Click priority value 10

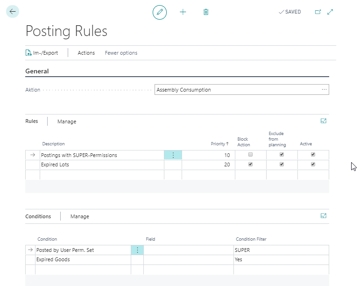(x=208, y=155)
